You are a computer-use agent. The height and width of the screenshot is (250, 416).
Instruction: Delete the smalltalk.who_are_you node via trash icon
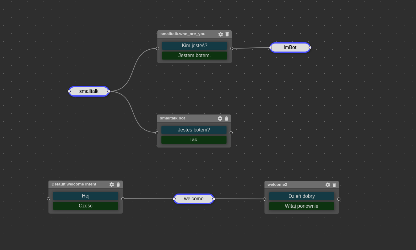click(227, 34)
